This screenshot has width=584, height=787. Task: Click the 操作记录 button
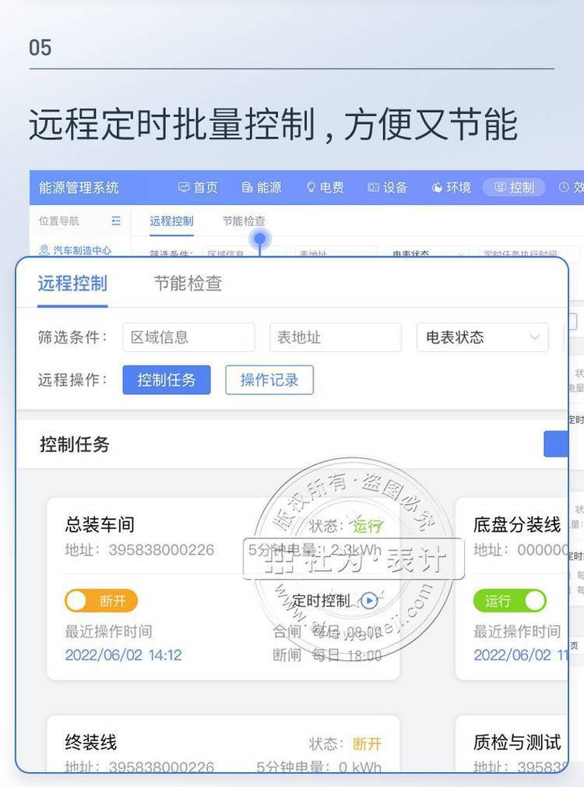click(269, 380)
